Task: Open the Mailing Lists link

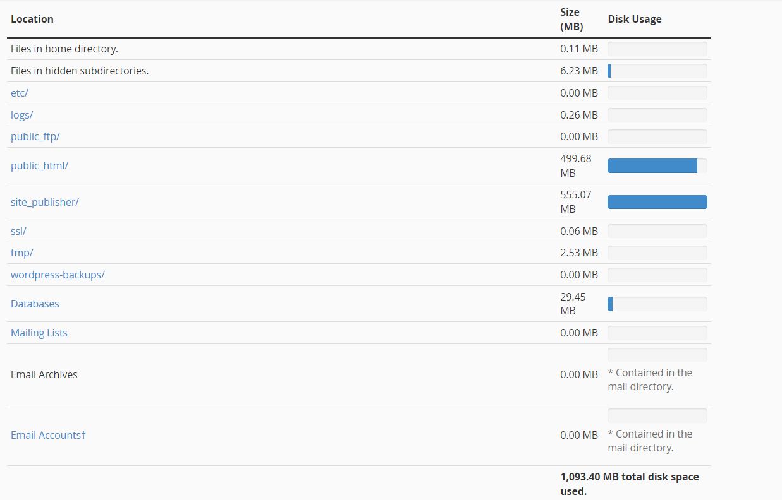Action: (39, 333)
